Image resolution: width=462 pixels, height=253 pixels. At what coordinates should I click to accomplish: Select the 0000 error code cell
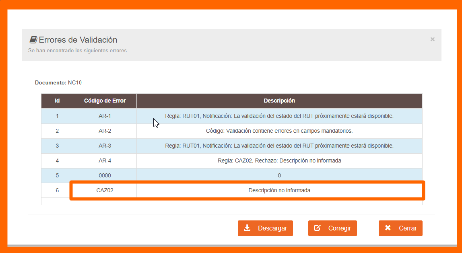click(105, 175)
